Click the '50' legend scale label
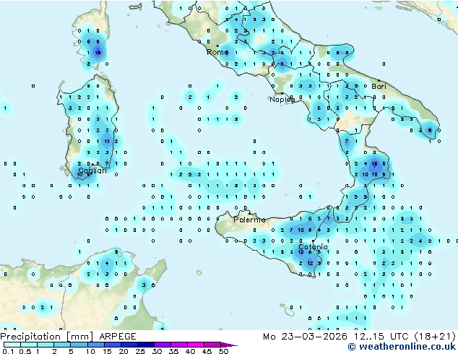 click(223, 351)
